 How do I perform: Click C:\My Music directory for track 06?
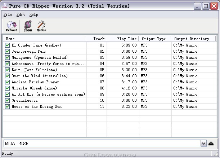coord(185,76)
